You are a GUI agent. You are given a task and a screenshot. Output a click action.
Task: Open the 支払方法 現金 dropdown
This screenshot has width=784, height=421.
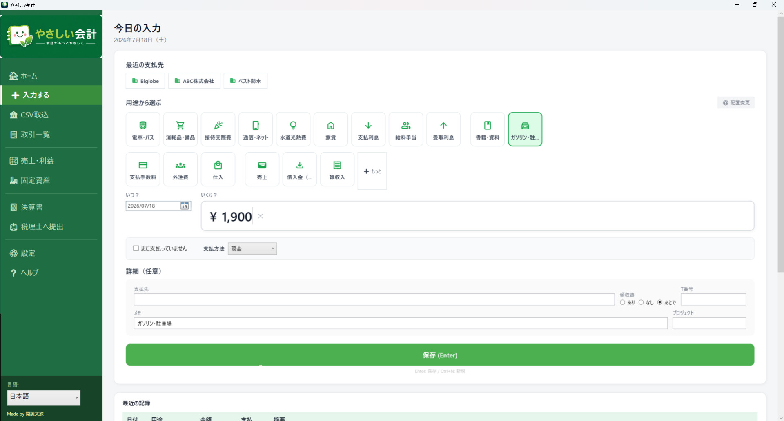[x=252, y=249]
